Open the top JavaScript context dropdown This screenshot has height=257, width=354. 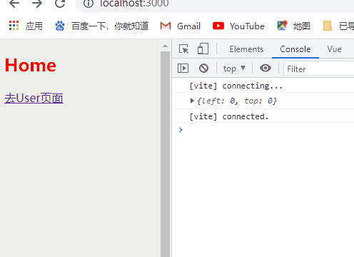pyautogui.click(x=234, y=69)
